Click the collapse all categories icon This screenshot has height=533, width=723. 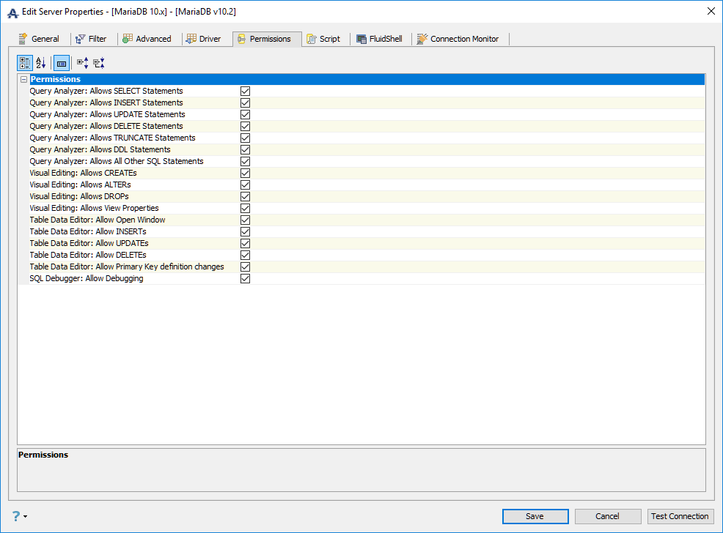[99, 62]
